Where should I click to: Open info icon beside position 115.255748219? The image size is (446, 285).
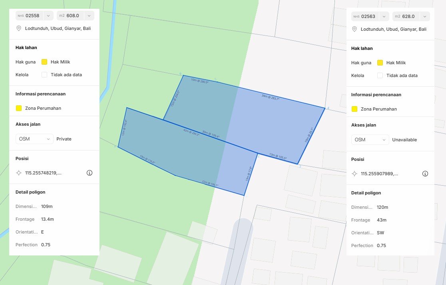tap(90, 173)
